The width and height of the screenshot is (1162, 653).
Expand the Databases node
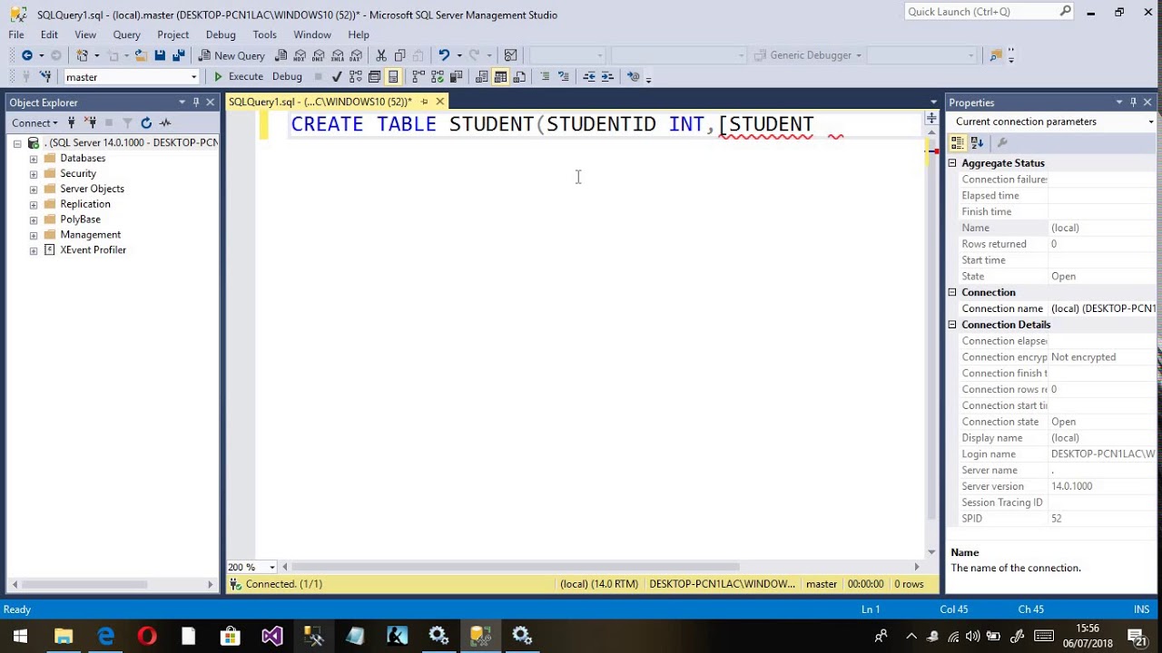point(34,159)
